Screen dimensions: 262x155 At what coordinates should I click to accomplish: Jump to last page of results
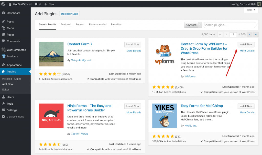click(x=256, y=35)
